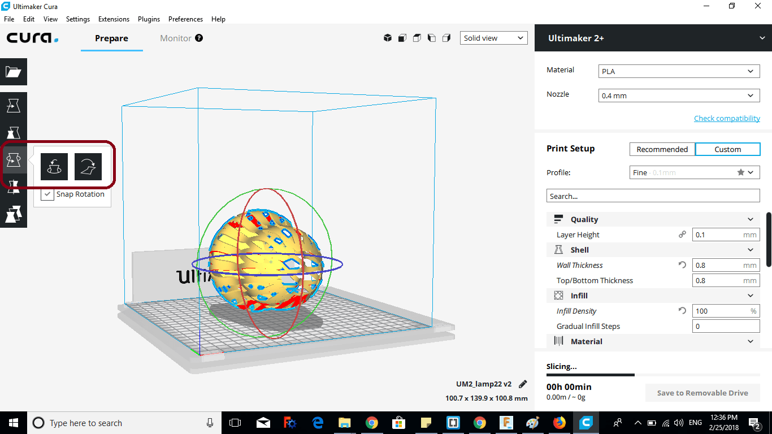Toggle the Snap Rotation checkbox
The height and width of the screenshot is (434, 772).
[47, 194]
